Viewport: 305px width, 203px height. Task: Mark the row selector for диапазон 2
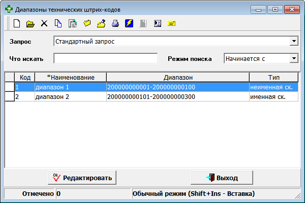(10, 96)
